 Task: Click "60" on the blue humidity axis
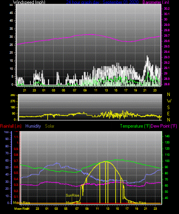[x=7, y=160]
